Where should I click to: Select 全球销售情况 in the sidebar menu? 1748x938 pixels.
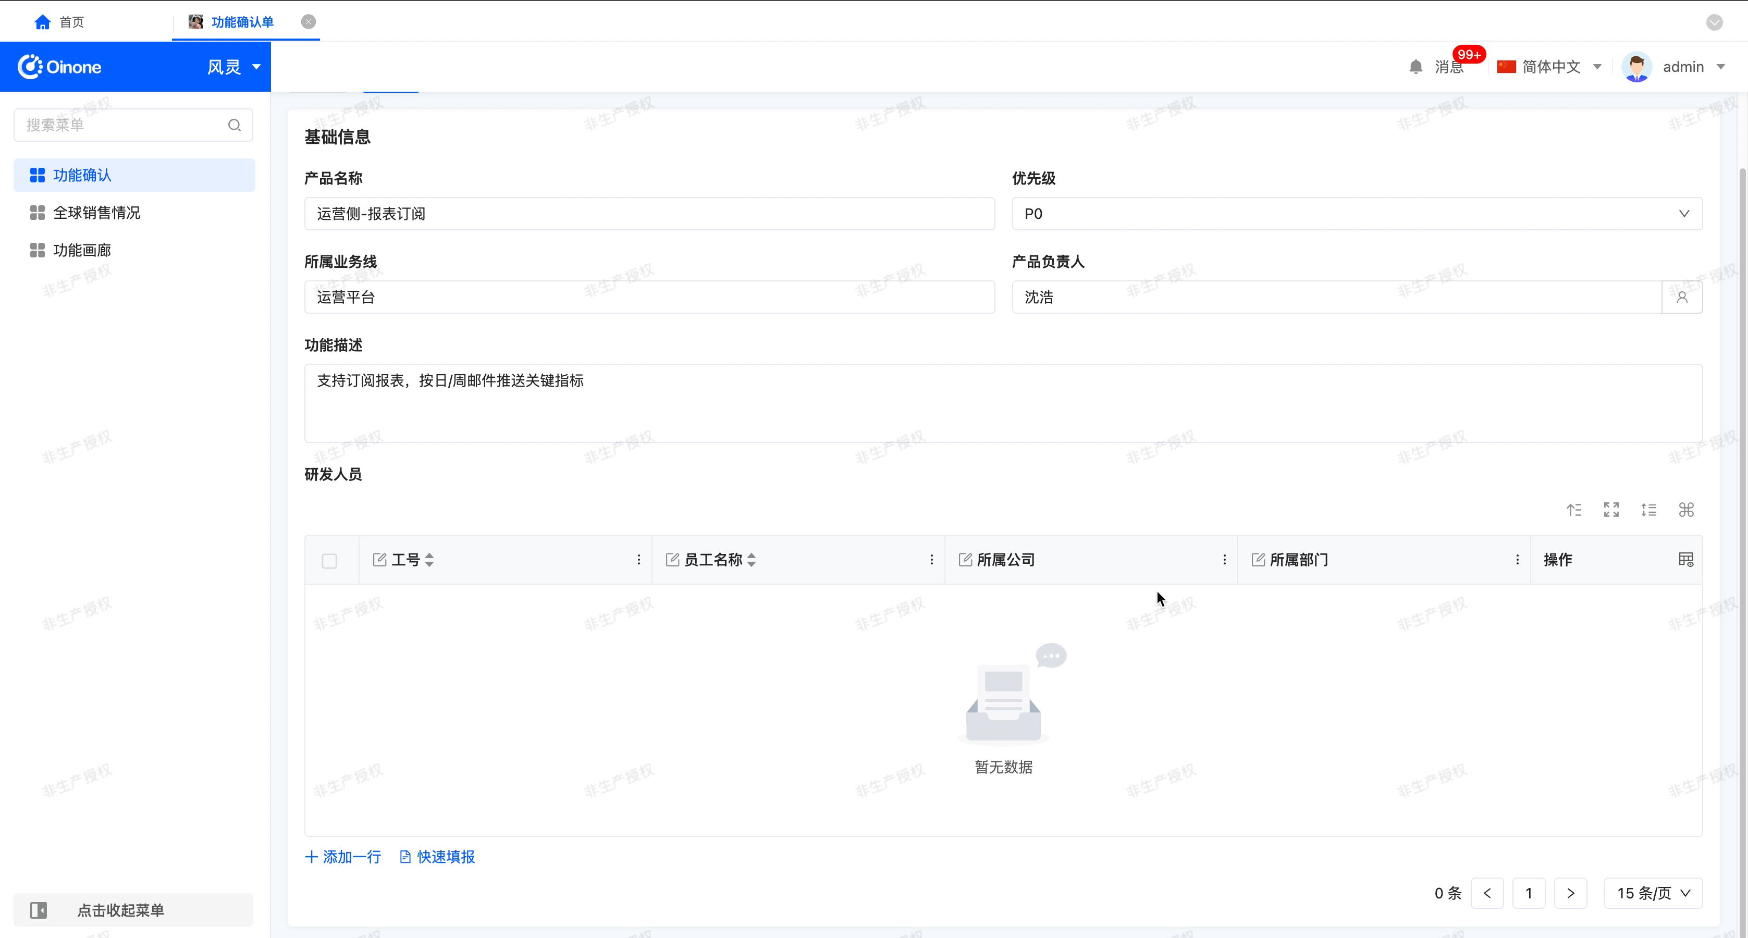(96, 213)
